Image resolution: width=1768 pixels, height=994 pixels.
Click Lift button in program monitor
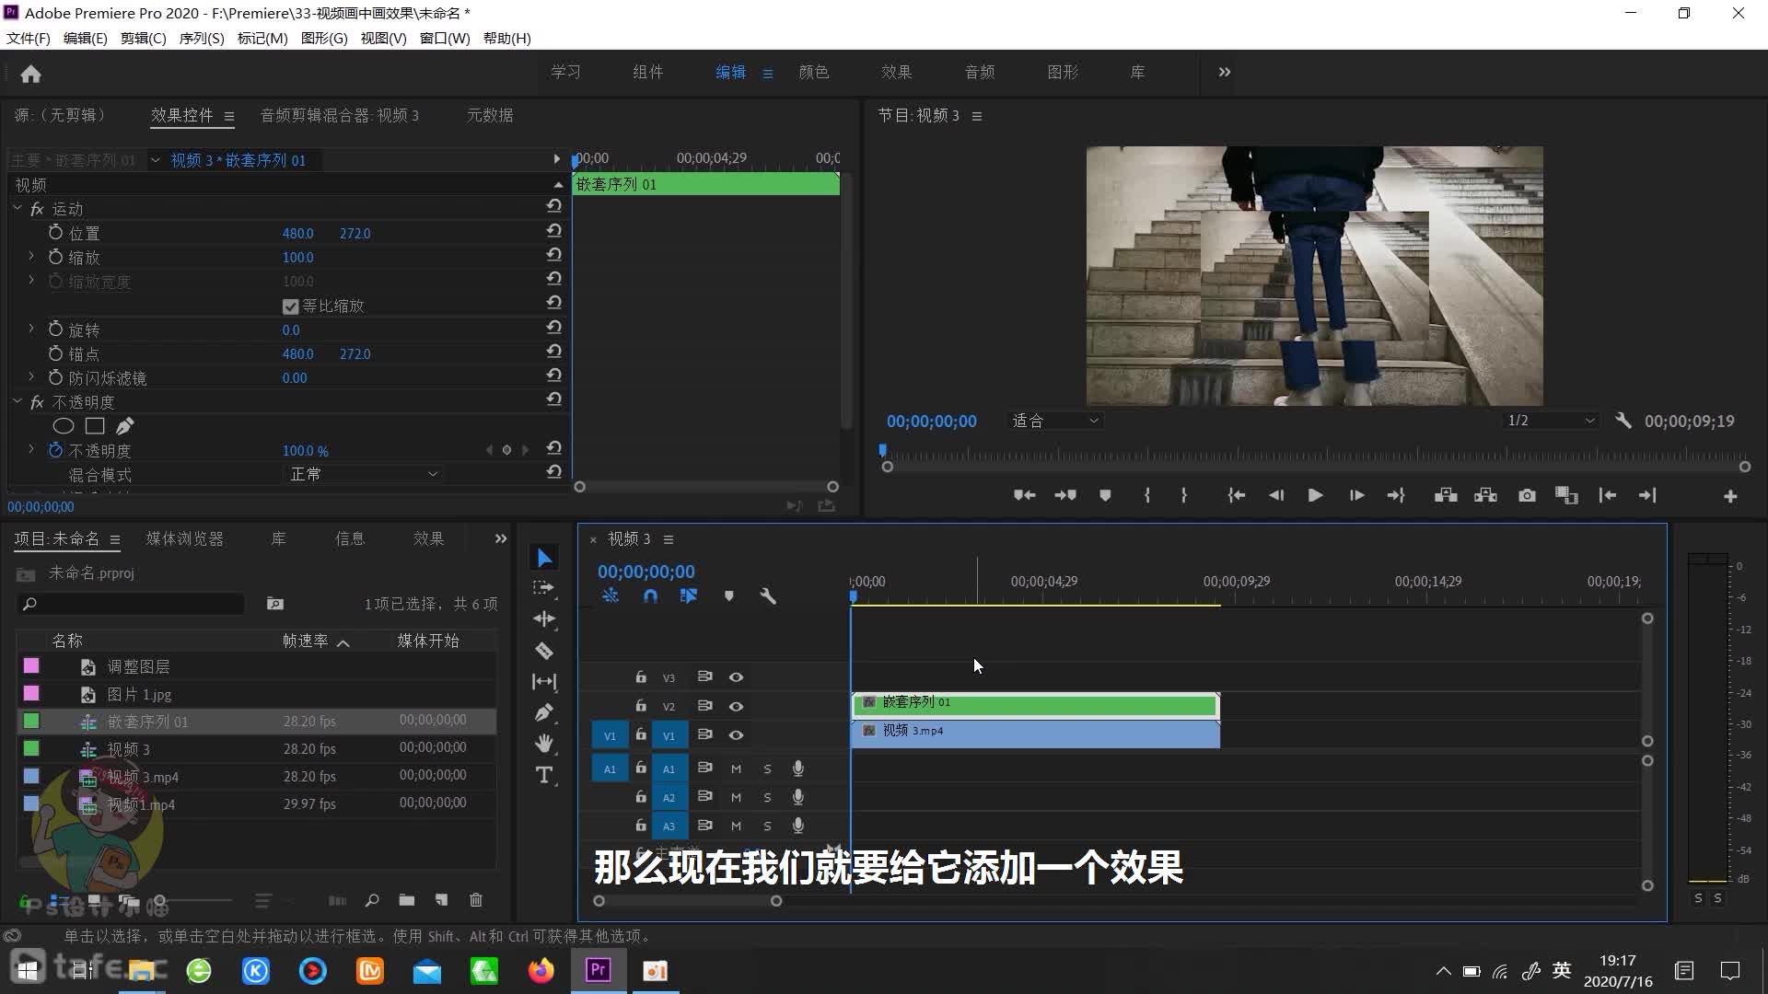point(1446,495)
